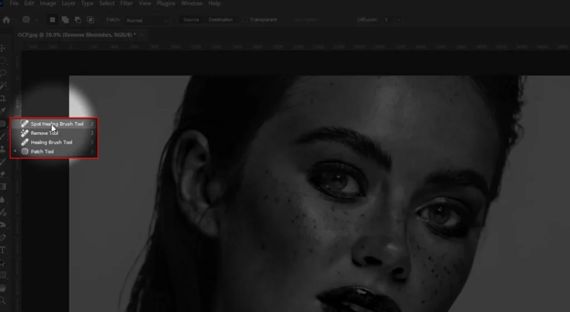
Task: Select the Elliptical Marquee tool
Action: coord(3,61)
